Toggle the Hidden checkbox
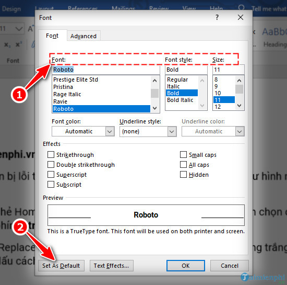This screenshot has width=287, height=285. (x=183, y=175)
